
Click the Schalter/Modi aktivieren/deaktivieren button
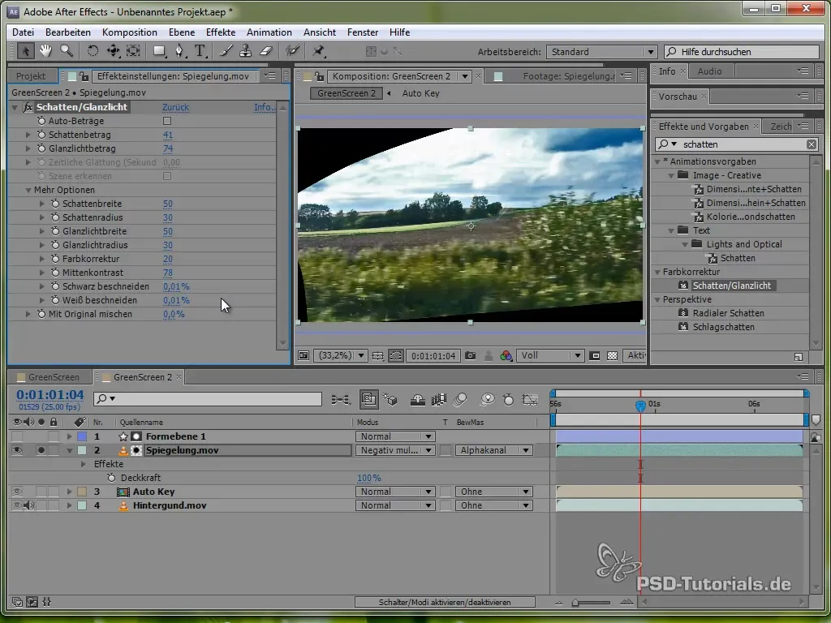(445, 603)
